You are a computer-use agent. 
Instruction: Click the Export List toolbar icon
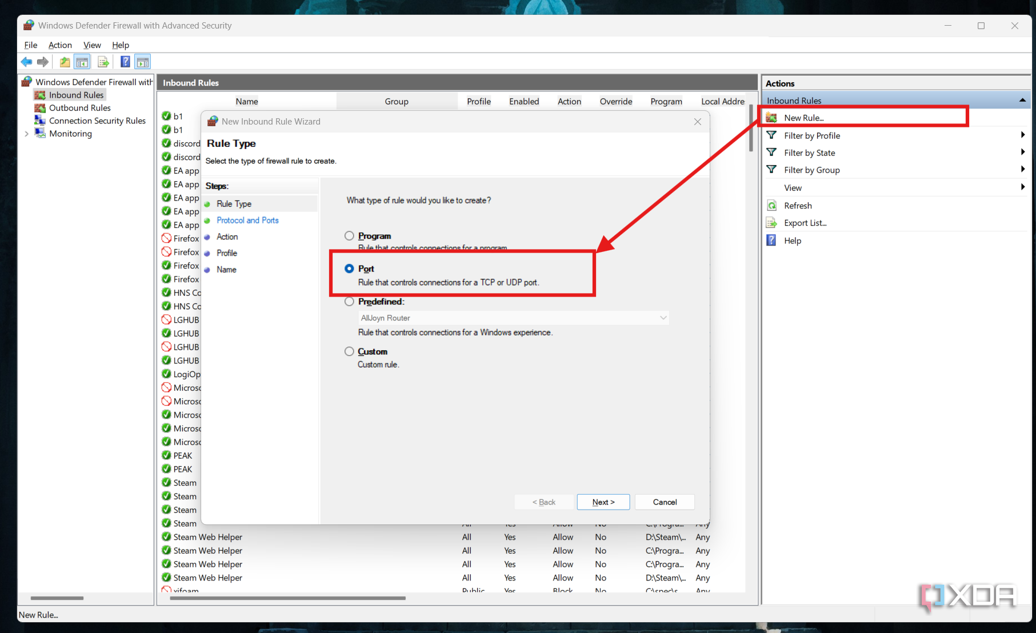(x=103, y=62)
